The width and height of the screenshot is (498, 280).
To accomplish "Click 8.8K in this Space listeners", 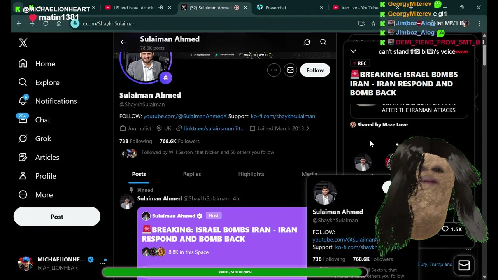I will [x=188, y=252].
